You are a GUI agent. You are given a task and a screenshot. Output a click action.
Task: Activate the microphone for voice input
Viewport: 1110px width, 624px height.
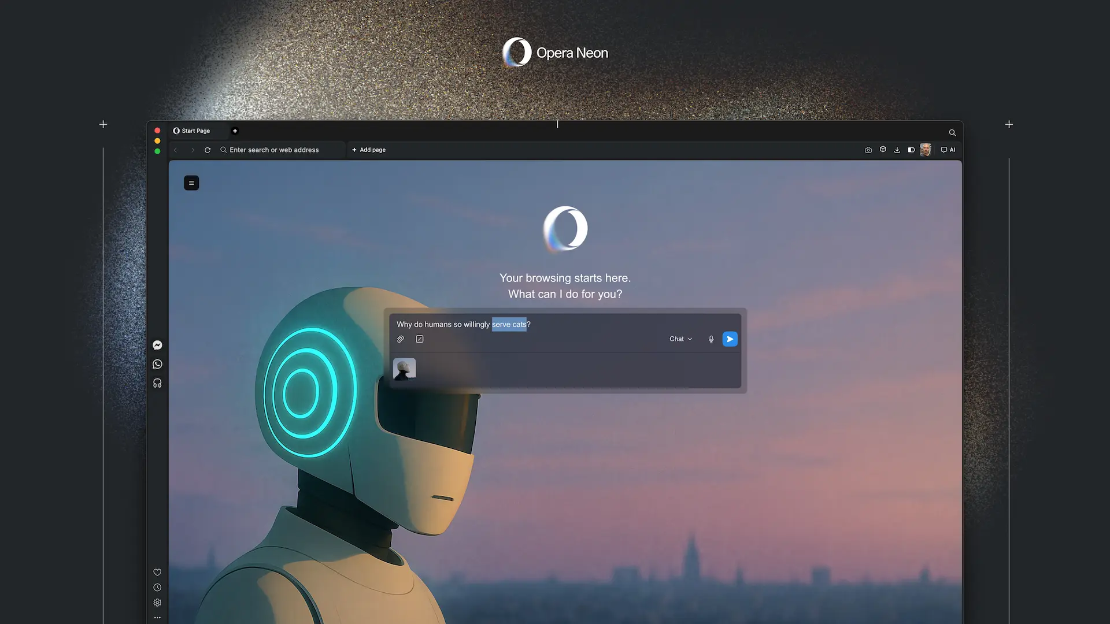click(711, 339)
